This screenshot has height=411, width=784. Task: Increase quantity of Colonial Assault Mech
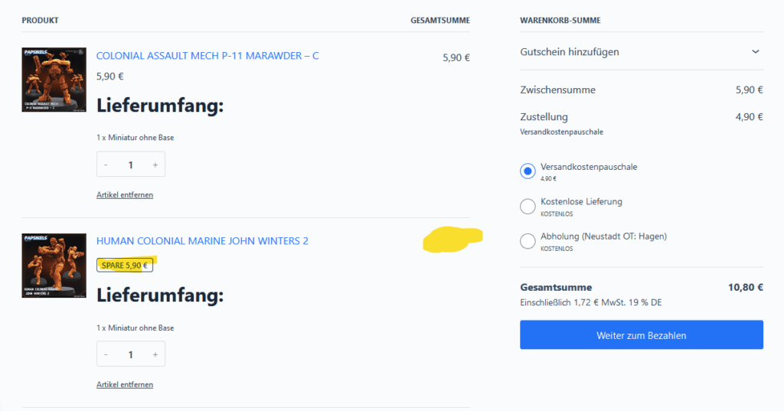coord(155,165)
